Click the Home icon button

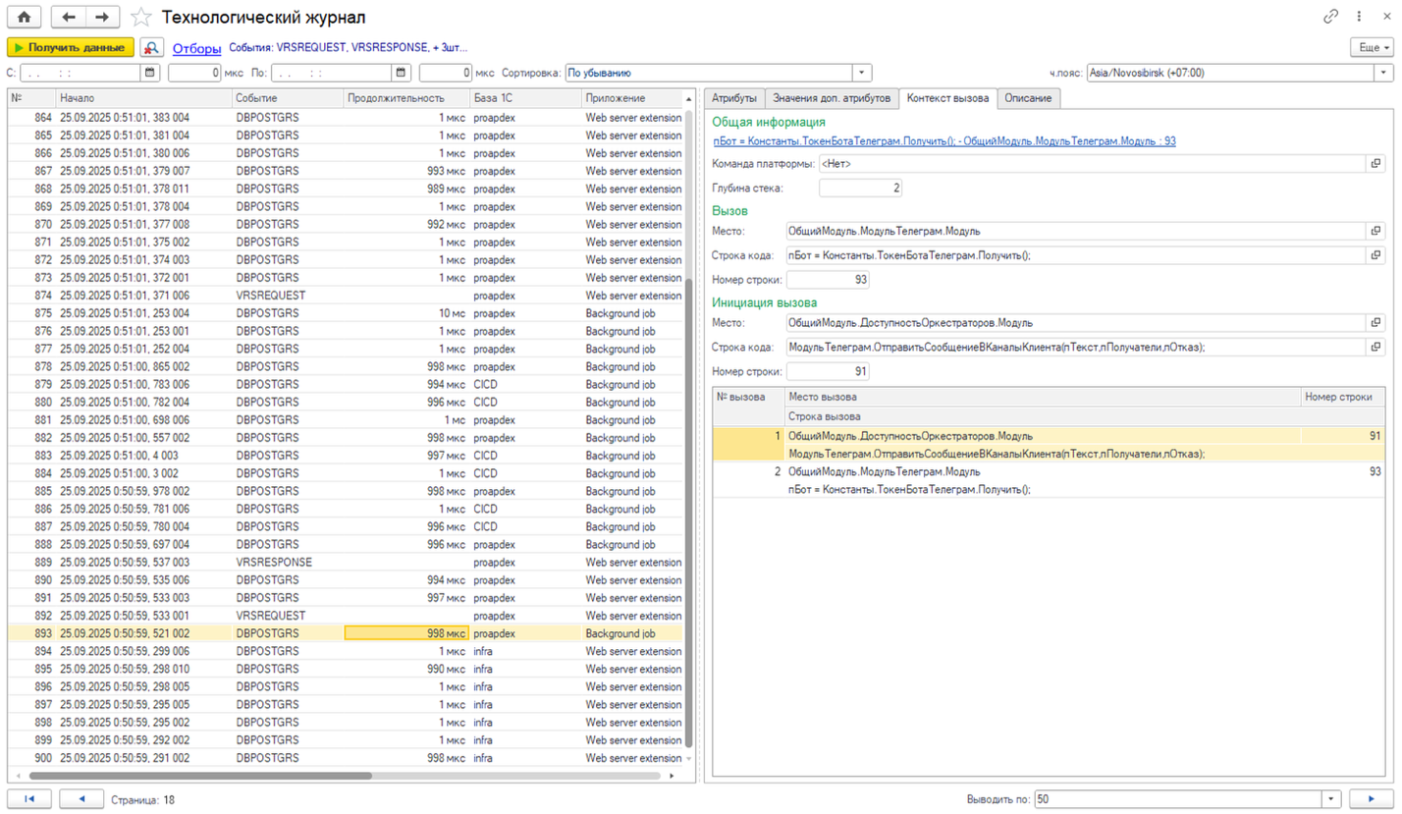(x=25, y=17)
